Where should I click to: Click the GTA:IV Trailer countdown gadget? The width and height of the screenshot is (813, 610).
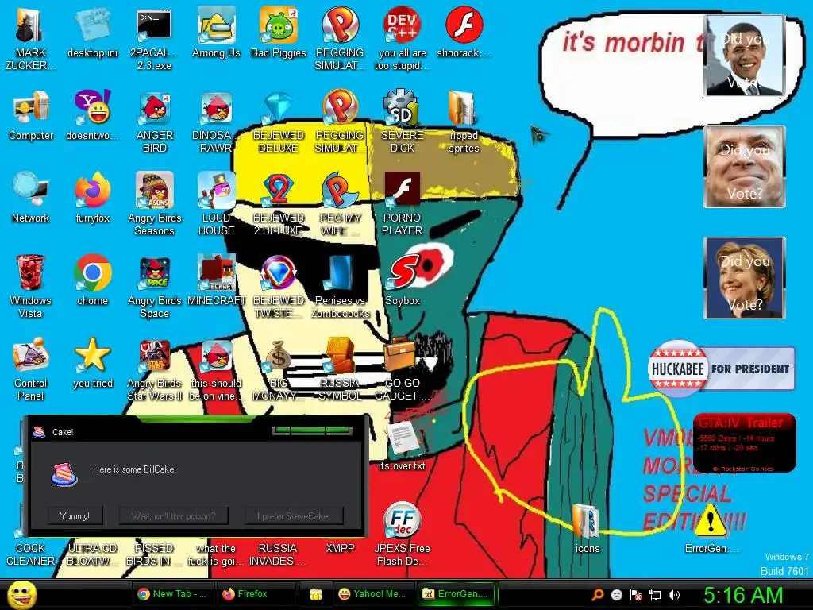point(744,443)
